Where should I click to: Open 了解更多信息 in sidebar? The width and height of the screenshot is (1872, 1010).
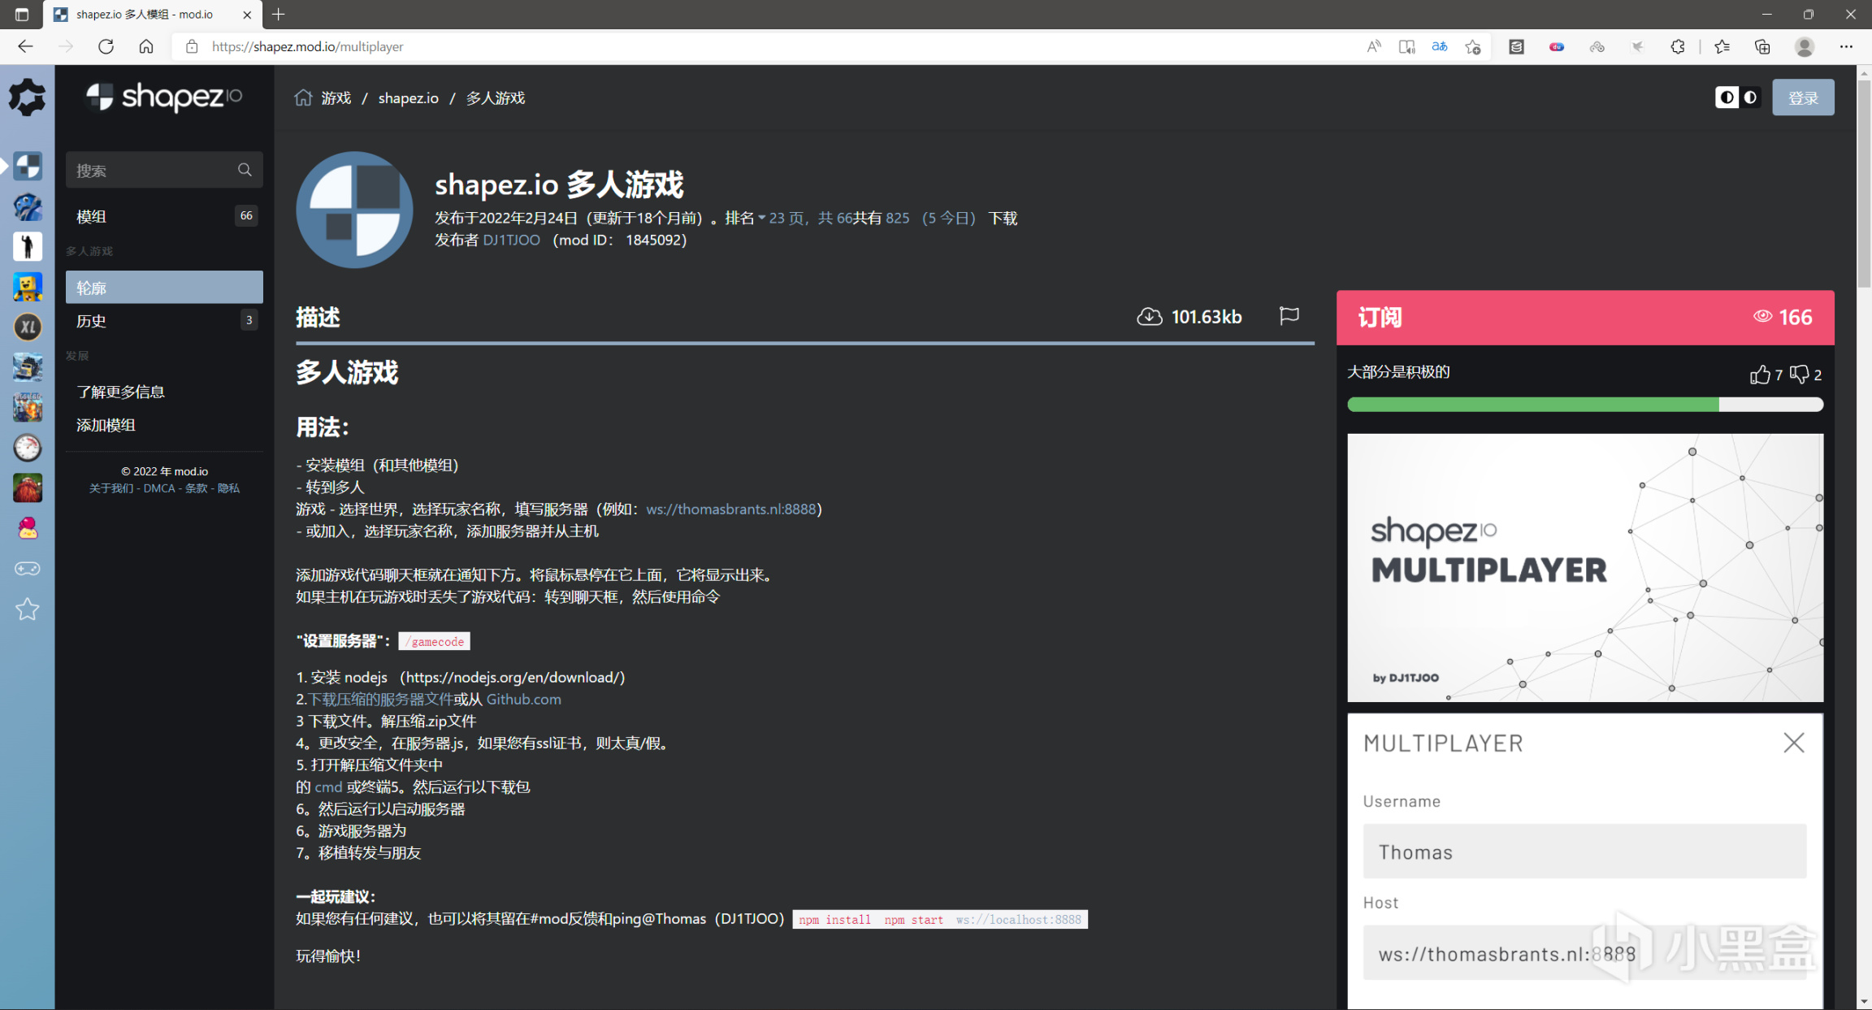[120, 392]
